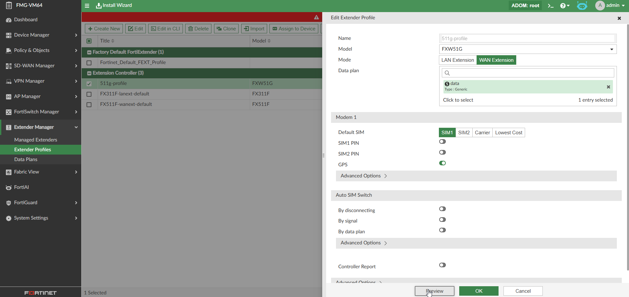Select Carrier as default SIM
The width and height of the screenshot is (629, 297).
tap(482, 133)
